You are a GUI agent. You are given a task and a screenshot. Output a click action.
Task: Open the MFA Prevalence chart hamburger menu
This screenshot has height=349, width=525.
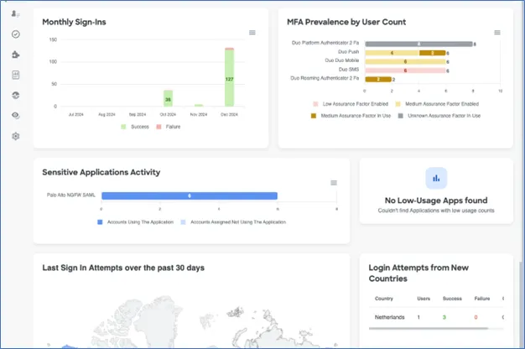pyautogui.click(x=496, y=33)
